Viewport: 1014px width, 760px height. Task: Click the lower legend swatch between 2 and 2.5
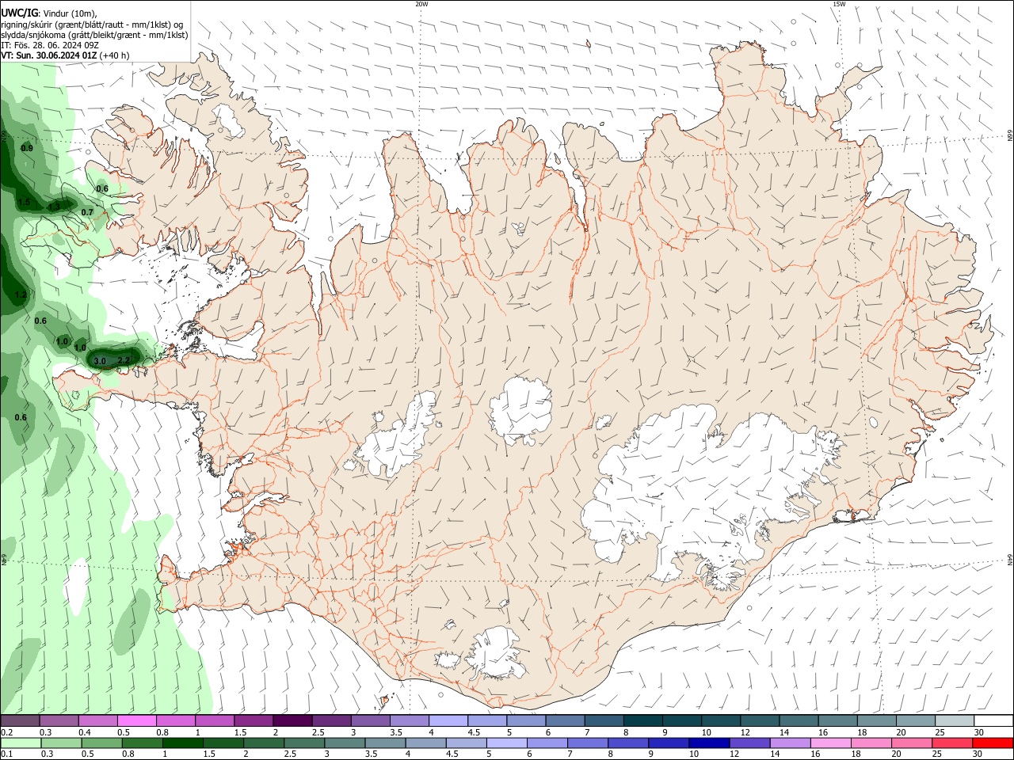(x=264, y=743)
